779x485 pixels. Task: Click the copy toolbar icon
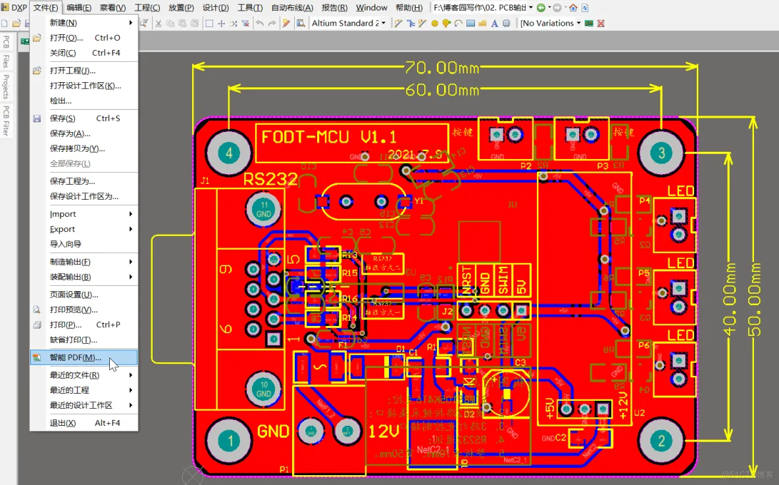[170, 24]
